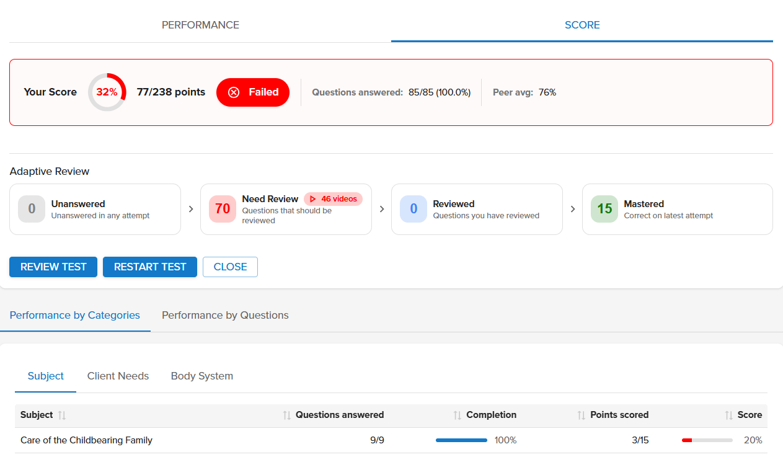Expand the arrow after the Unanswered card
Image resolution: width=783 pixels, height=457 pixels.
point(190,209)
